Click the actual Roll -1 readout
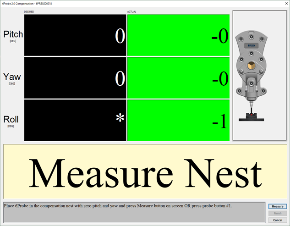Image resolution: width=290 pixels, height=226 pixels. (x=179, y=120)
